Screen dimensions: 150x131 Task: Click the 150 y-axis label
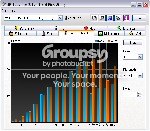[7, 43]
